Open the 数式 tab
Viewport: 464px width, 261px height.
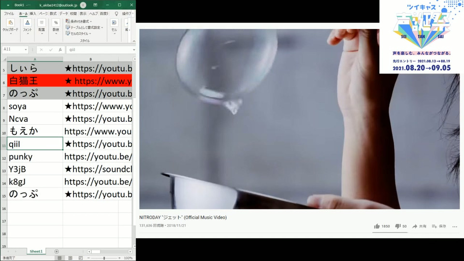click(53, 14)
